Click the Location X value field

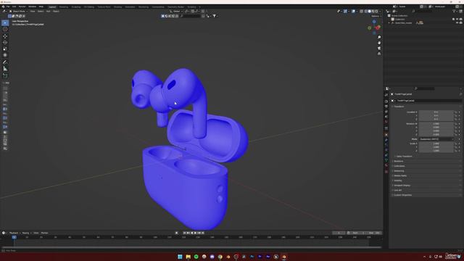(x=436, y=112)
